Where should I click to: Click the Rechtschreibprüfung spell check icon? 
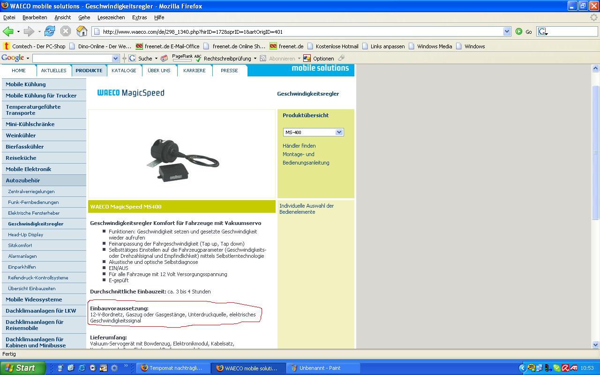(198, 58)
